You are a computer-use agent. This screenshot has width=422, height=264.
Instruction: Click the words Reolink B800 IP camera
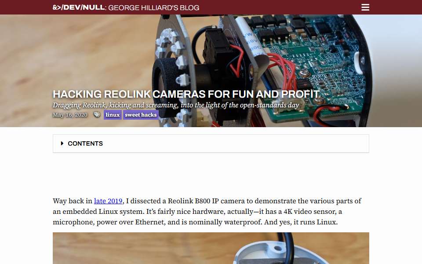207,201
